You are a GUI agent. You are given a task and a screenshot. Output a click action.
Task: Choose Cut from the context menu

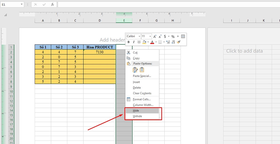[142, 53]
